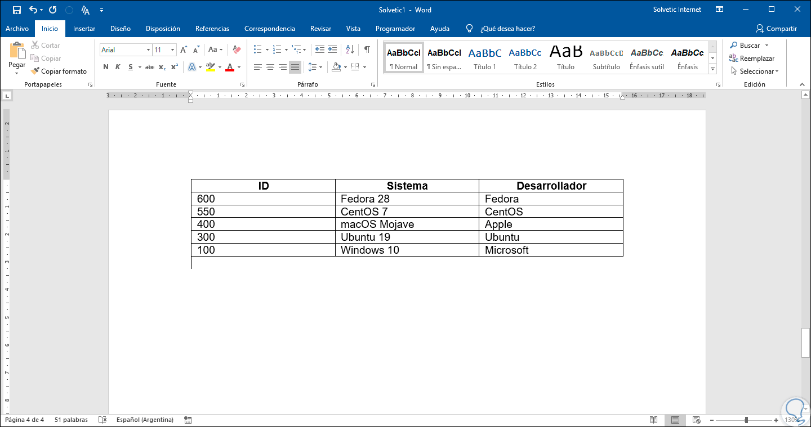Open ribbon display options icon
This screenshot has height=427, width=811.
719,10
